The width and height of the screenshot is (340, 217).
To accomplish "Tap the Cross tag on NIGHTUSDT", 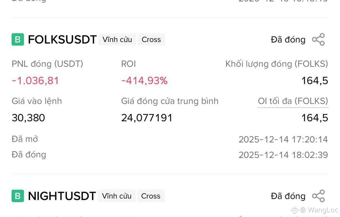I will click(151, 196).
